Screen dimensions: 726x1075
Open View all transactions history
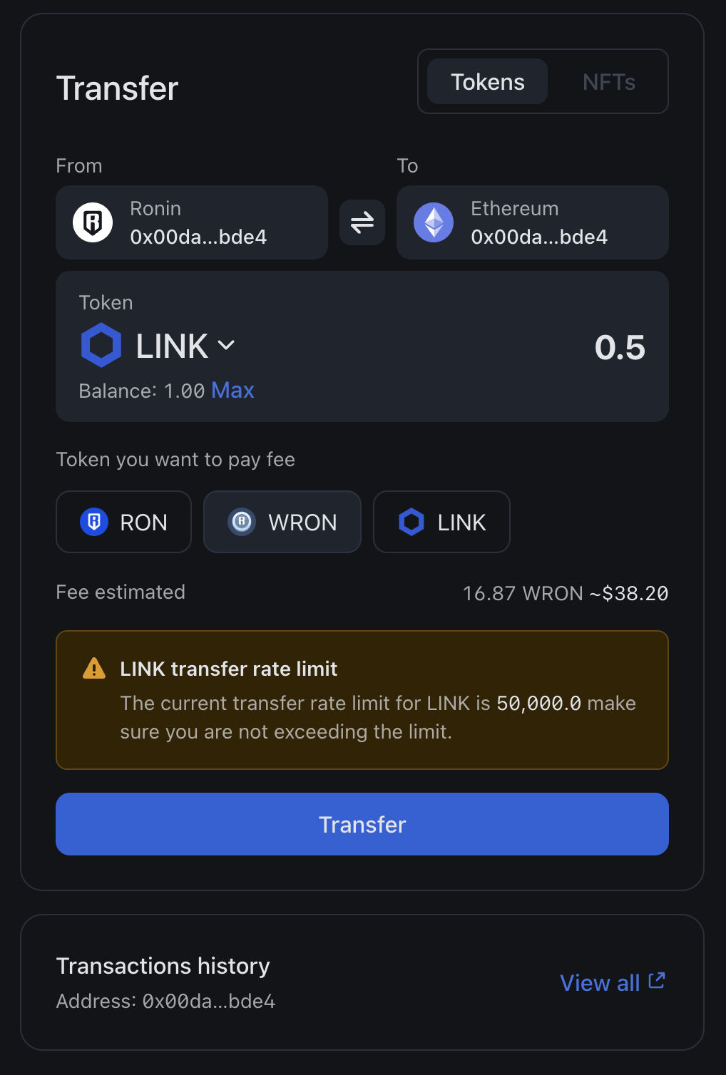coord(600,983)
